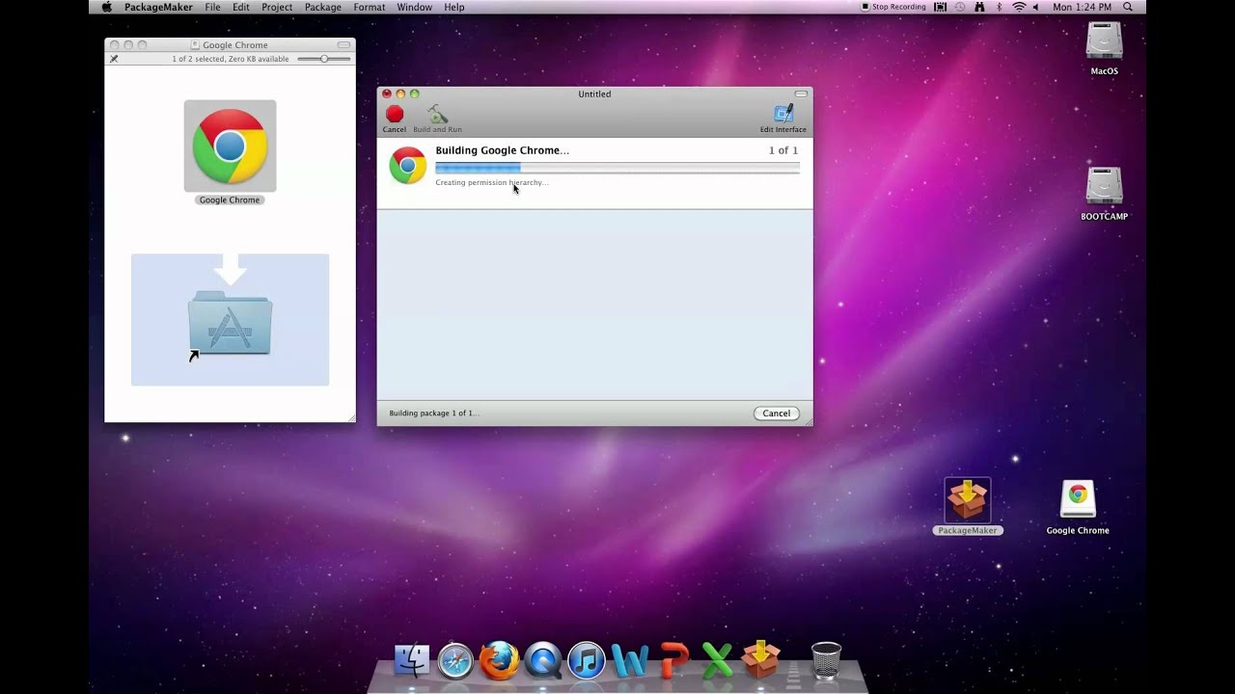Launch iTunes from the Dock

pos(587,661)
